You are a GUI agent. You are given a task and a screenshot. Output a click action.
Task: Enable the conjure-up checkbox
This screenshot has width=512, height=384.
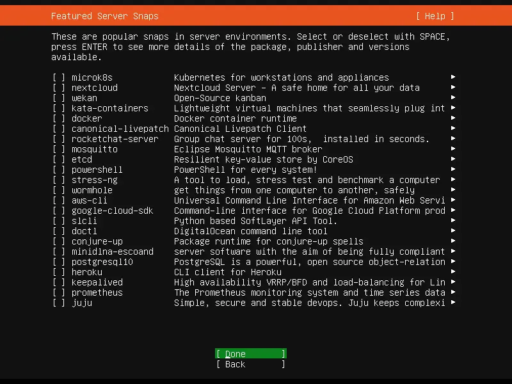(59, 241)
